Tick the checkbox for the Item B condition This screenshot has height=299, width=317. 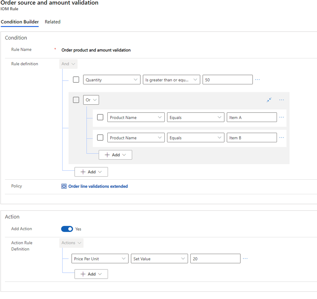pyautogui.click(x=100, y=137)
